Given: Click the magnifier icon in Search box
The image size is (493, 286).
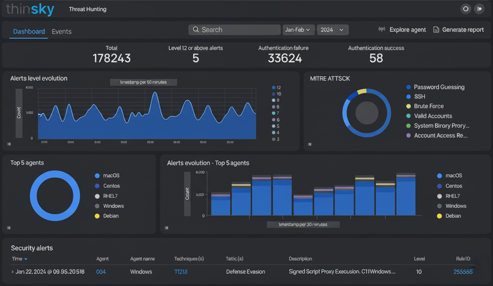Looking at the screenshot, I should (196, 30).
